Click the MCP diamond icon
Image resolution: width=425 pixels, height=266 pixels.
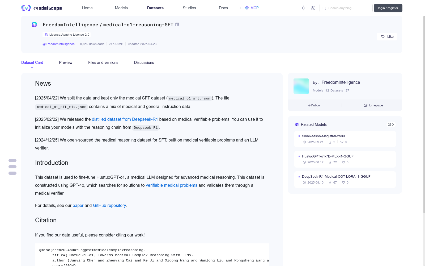pos(247,8)
